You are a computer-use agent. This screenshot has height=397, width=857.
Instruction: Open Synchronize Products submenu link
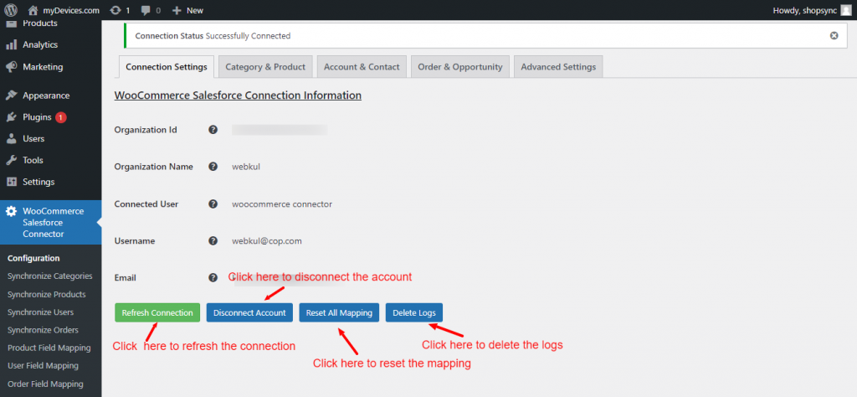coord(46,294)
